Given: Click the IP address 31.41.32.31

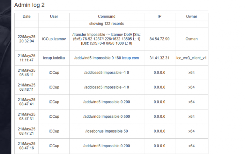Looking at the screenshot, I should tap(160, 58).
